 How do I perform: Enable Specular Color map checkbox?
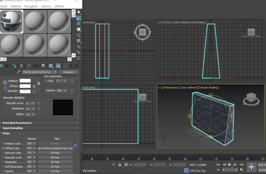3,153
